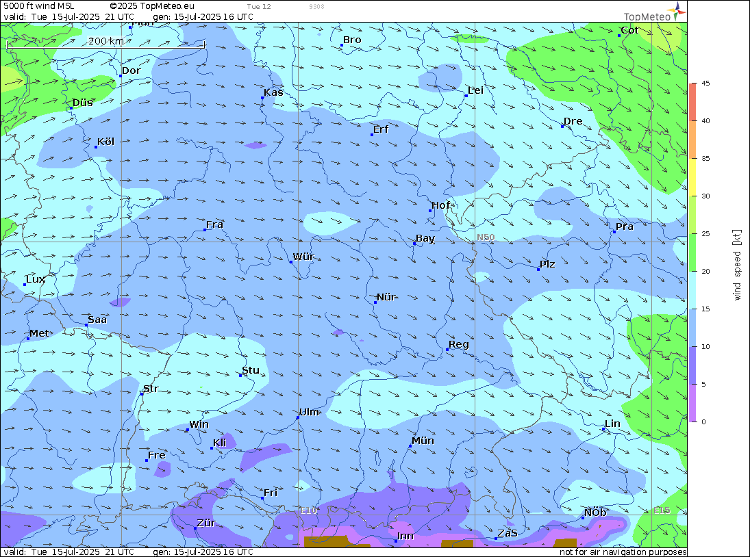The image size is (750, 557).
Task: Click the "N50" latitude label
Action: coord(486,237)
